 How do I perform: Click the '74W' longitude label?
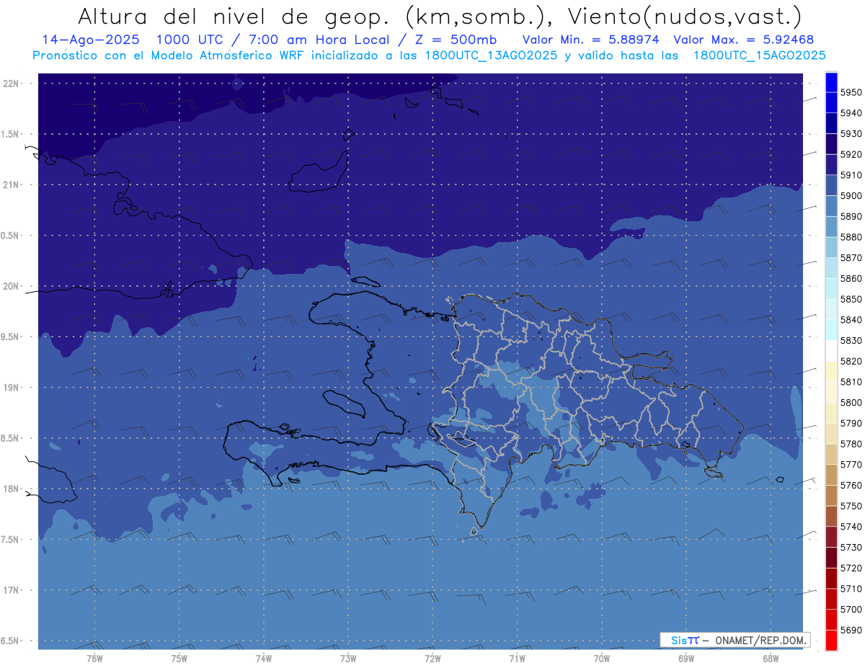pos(264,659)
